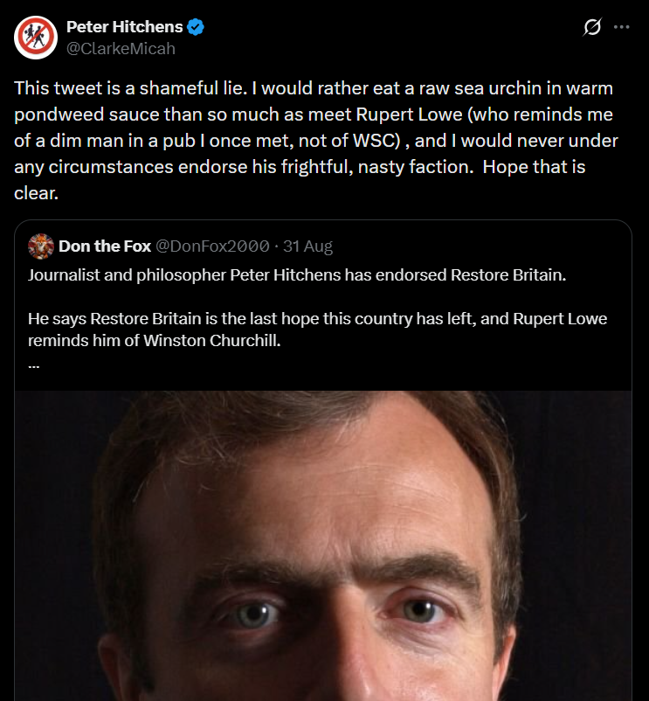Screen dimensions: 649x701
Task: Click the tweet's final line 'clear.'
Action: click(36, 193)
